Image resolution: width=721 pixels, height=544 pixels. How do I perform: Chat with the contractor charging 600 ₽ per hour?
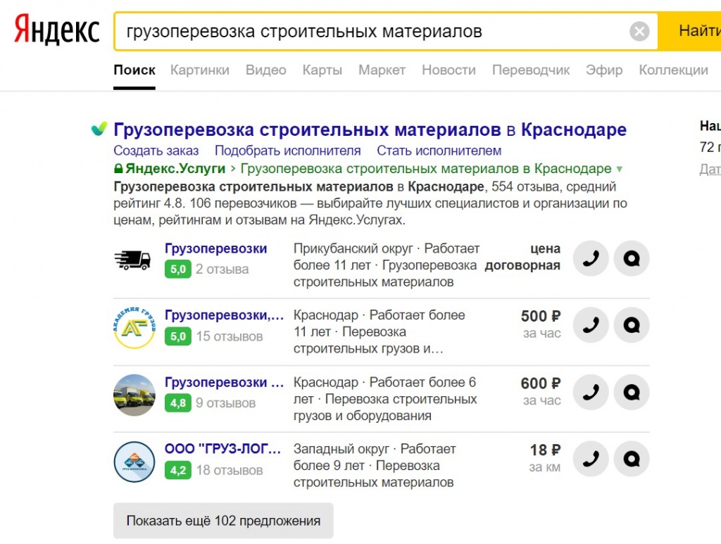(x=632, y=392)
